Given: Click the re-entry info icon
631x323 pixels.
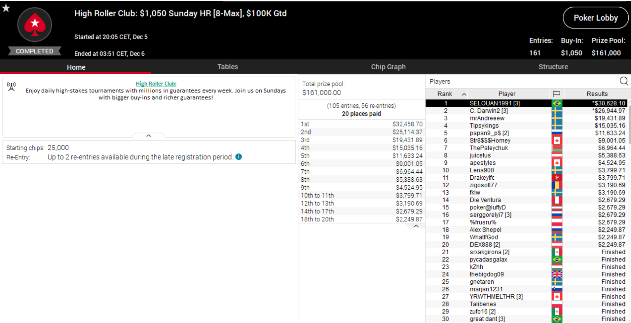Looking at the screenshot, I should point(239,157).
